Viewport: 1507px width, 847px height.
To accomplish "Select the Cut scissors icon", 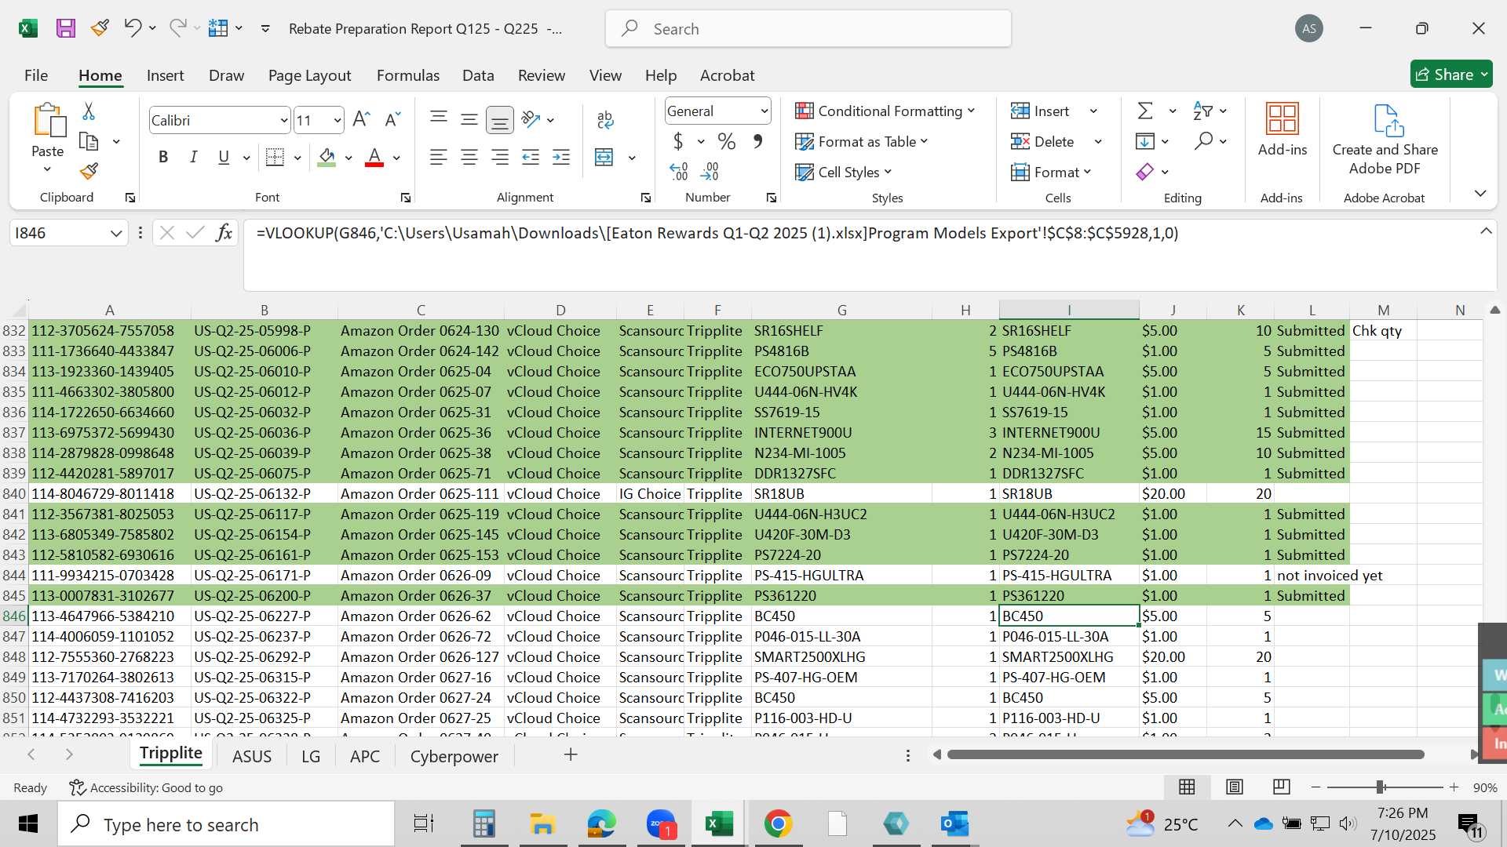I will tap(89, 111).
